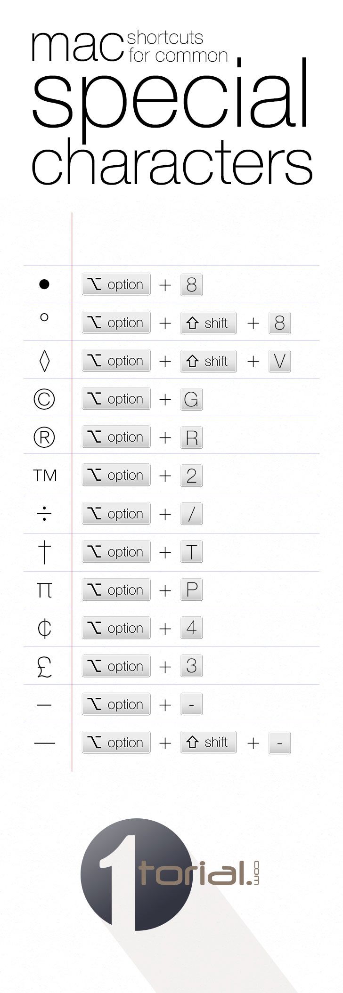Click the pi symbol
343x993 pixels.
[x=44, y=590]
